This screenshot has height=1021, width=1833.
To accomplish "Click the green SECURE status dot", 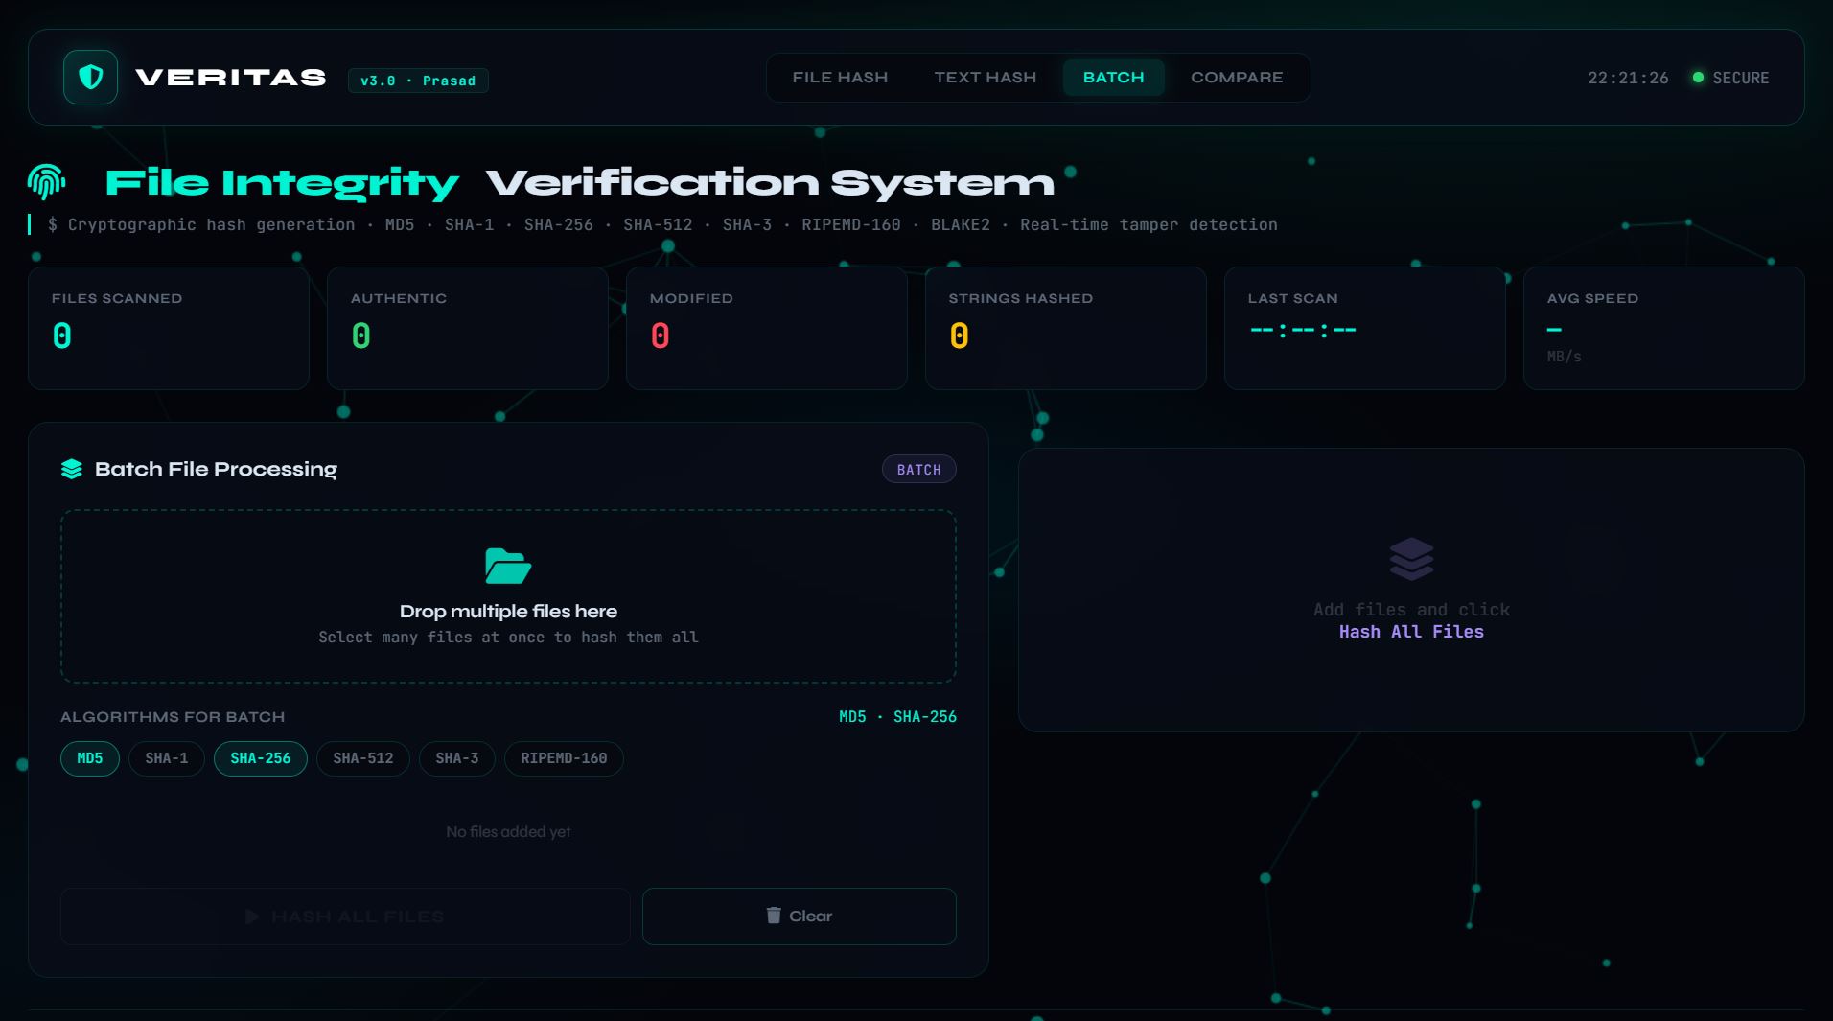I will (1698, 78).
